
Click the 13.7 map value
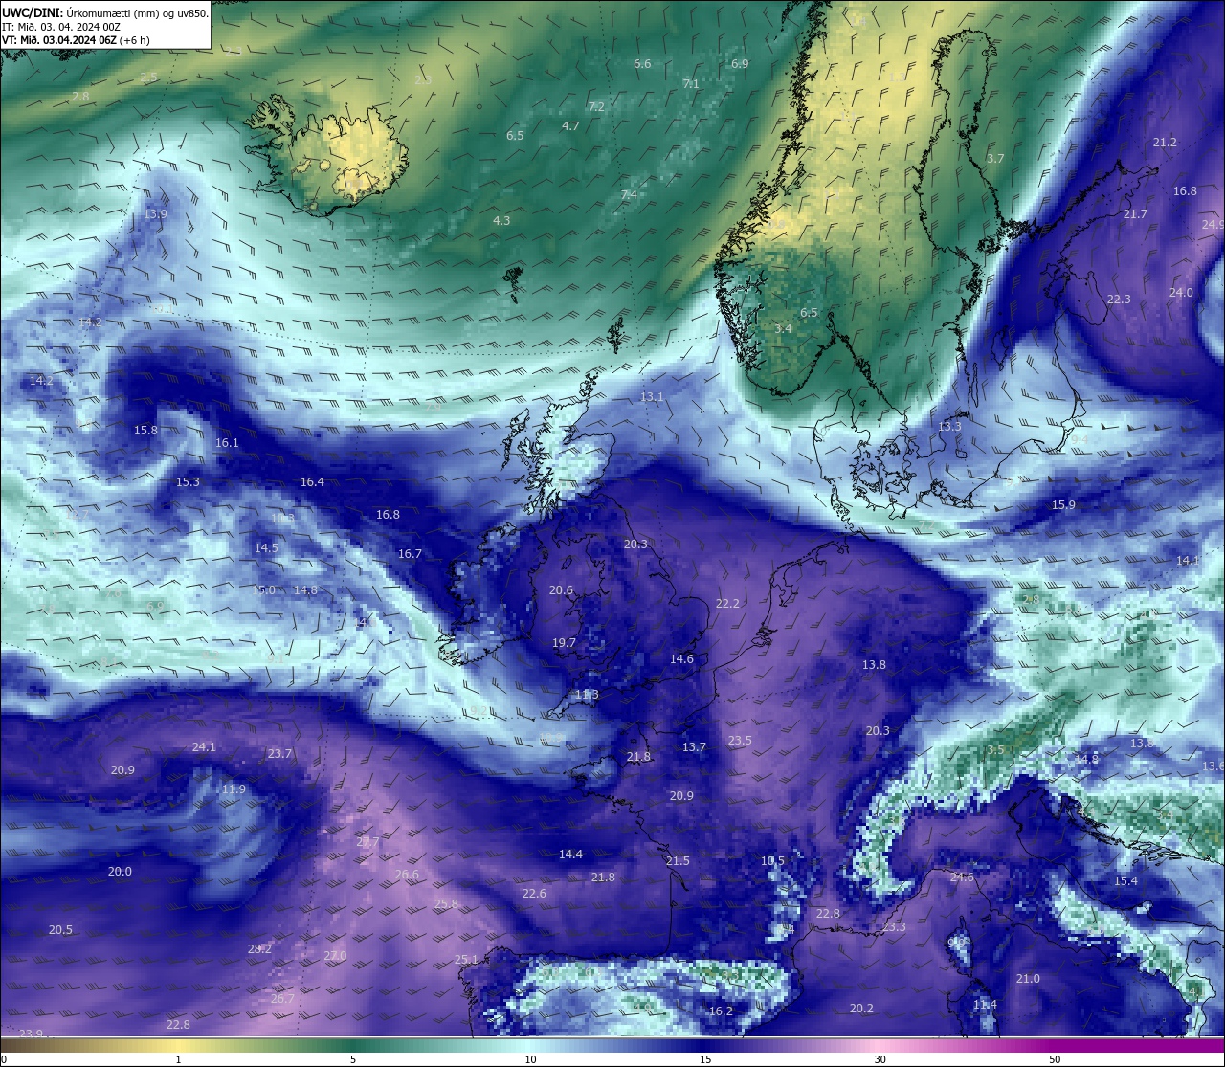click(694, 747)
